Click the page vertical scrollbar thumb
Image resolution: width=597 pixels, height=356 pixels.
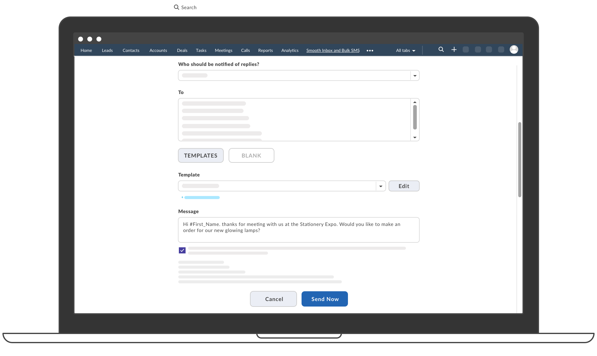tap(520, 159)
